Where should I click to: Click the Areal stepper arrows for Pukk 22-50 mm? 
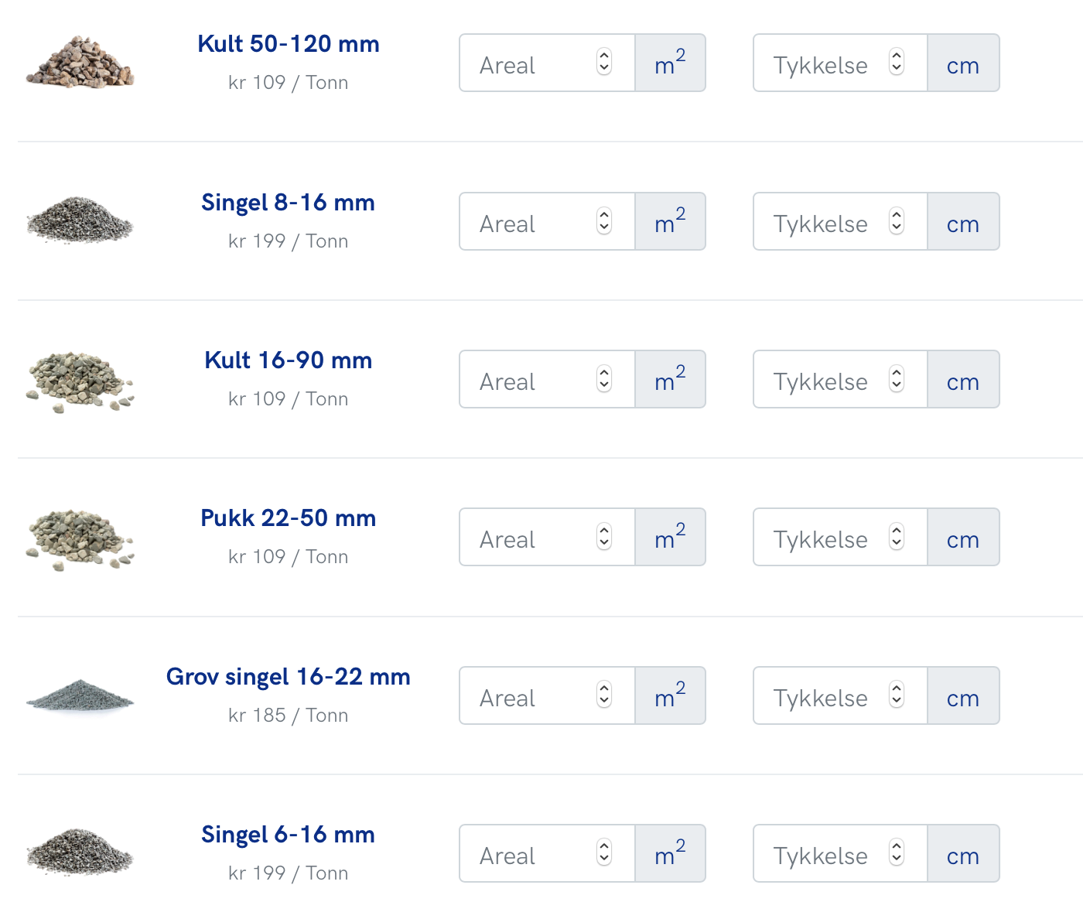click(604, 537)
